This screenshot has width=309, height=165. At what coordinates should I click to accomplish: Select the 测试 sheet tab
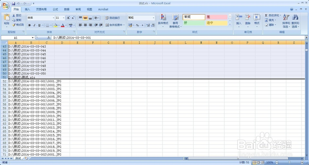[18, 159]
